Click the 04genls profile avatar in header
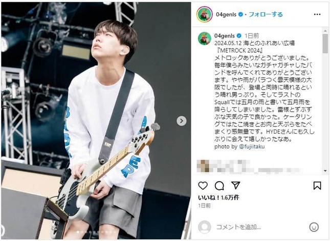 pos(204,14)
